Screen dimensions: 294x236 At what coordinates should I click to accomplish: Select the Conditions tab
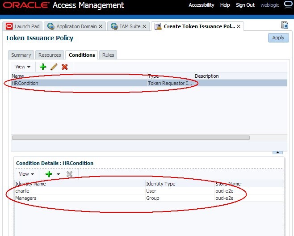point(82,55)
